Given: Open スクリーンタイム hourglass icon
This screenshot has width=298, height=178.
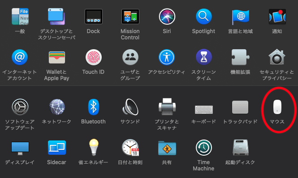Looking at the screenshot, I should click(x=204, y=57).
